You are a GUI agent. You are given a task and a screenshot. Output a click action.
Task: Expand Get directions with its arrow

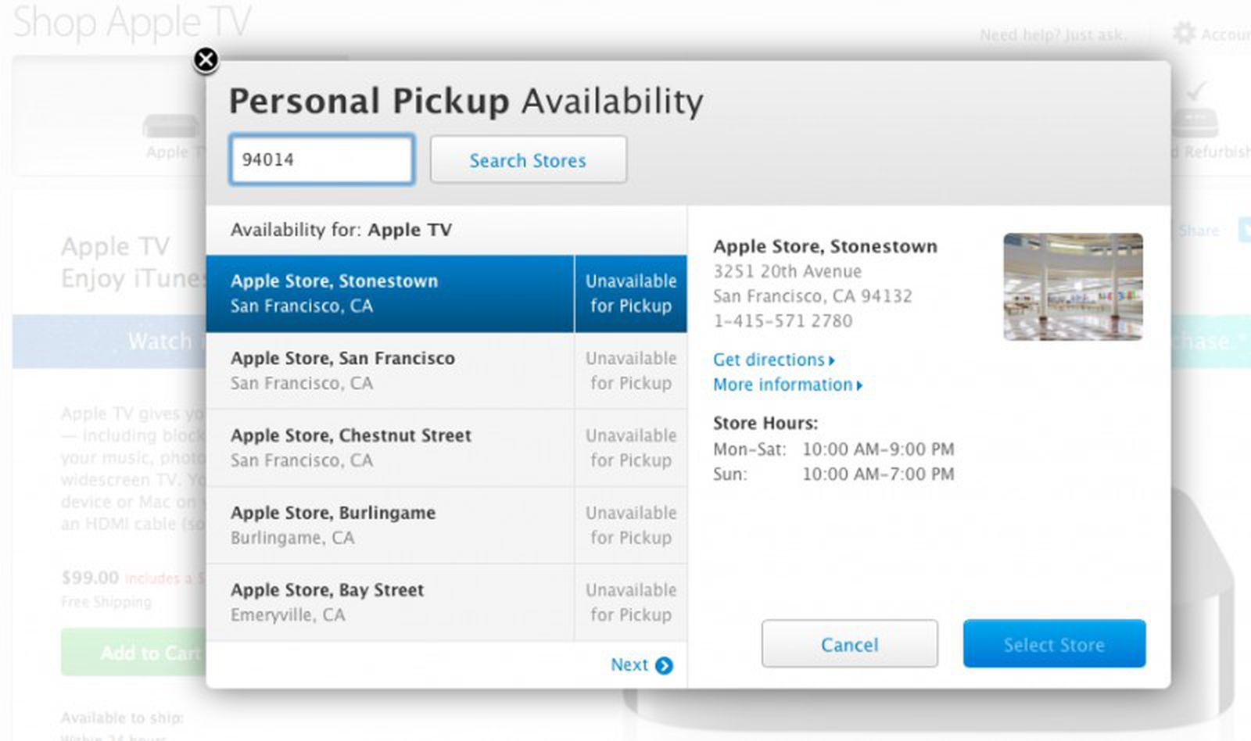830,360
